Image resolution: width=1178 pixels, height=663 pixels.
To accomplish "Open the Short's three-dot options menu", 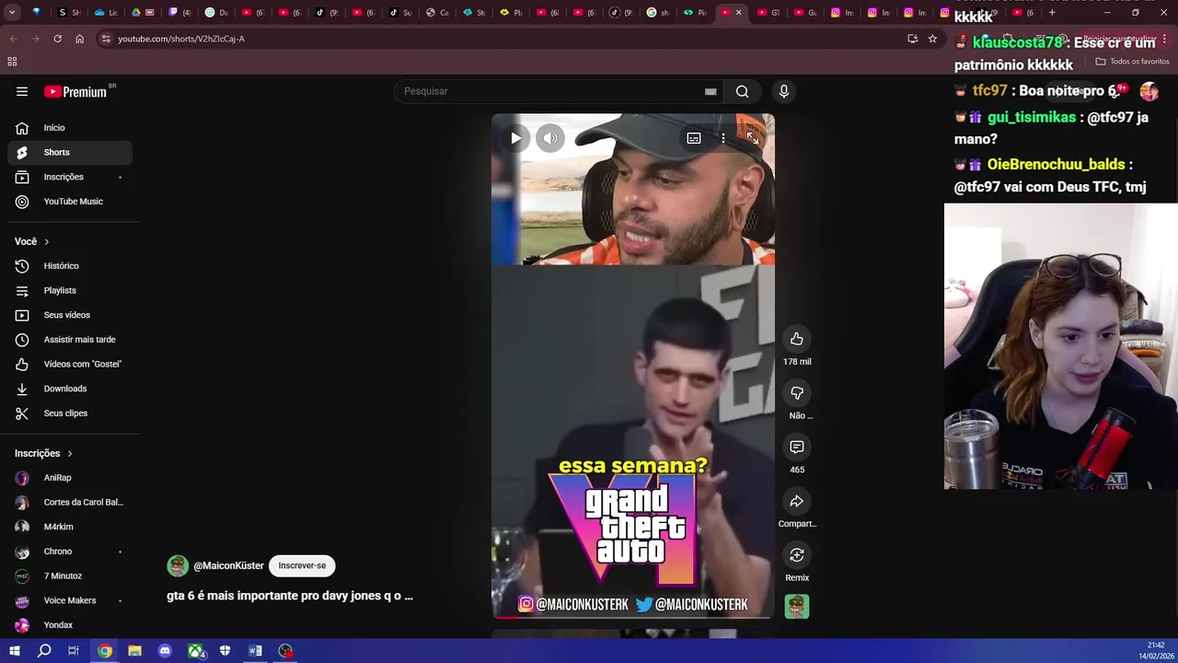I will tap(723, 138).
